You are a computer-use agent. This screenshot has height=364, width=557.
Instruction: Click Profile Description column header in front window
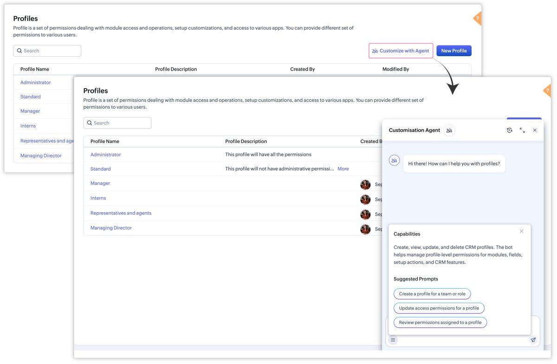tap(246, 141)
